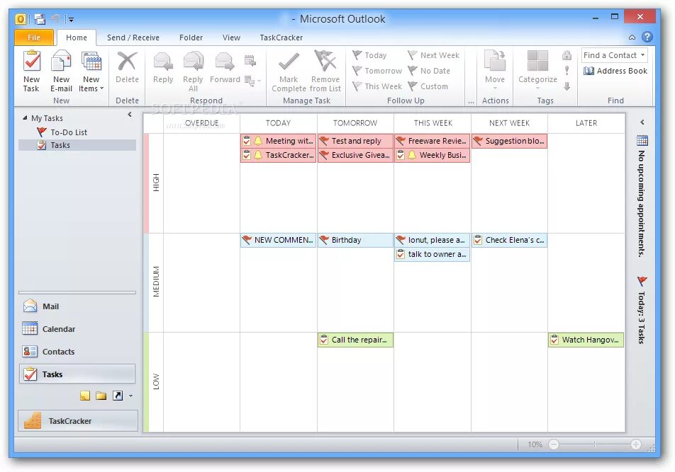Viewport: 675px width, 472px height.
Task: Click the New E-mail icon
Action: pyautogui.click(x=61, y=61)
